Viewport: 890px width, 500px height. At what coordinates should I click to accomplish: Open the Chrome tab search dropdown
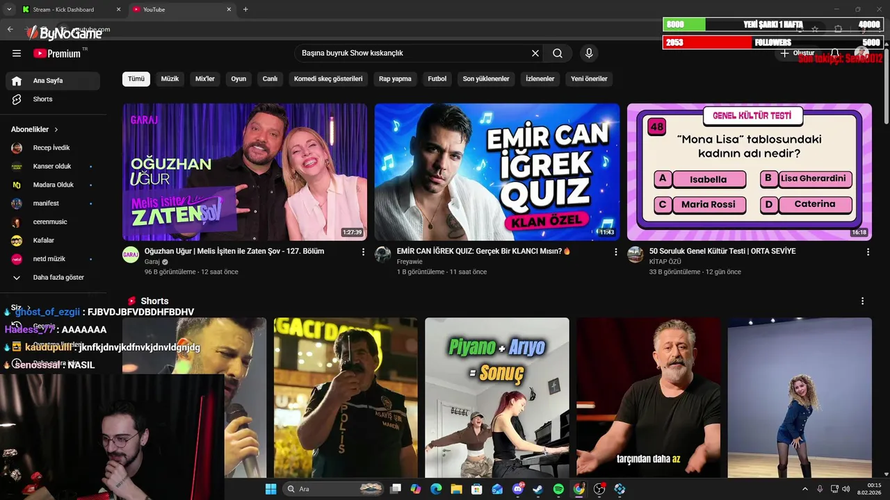(8, 10)
